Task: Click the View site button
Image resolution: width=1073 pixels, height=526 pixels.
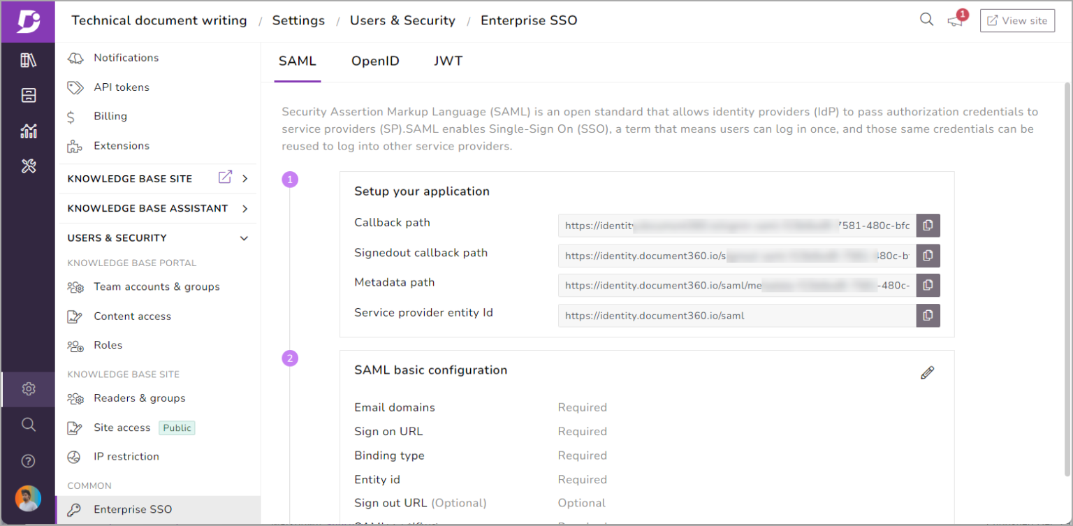Action: (1017, 20)
